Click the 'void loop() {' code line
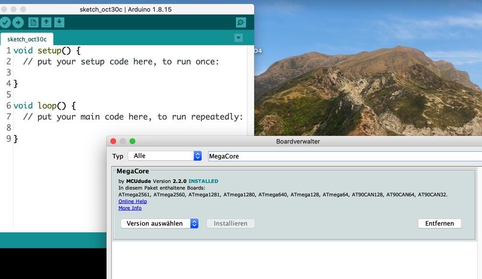The image size is (482, 279). (x=45, y=106)
